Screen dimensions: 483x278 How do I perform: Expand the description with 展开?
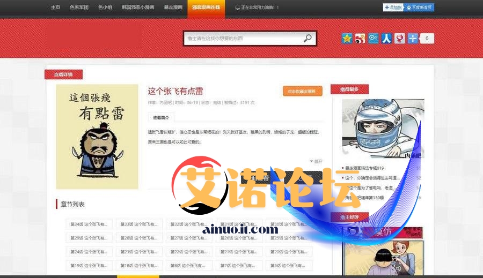tap(316, 161)
